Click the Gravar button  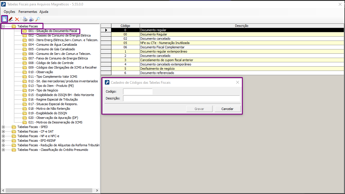pyautogui.click(x=199, y=109)
